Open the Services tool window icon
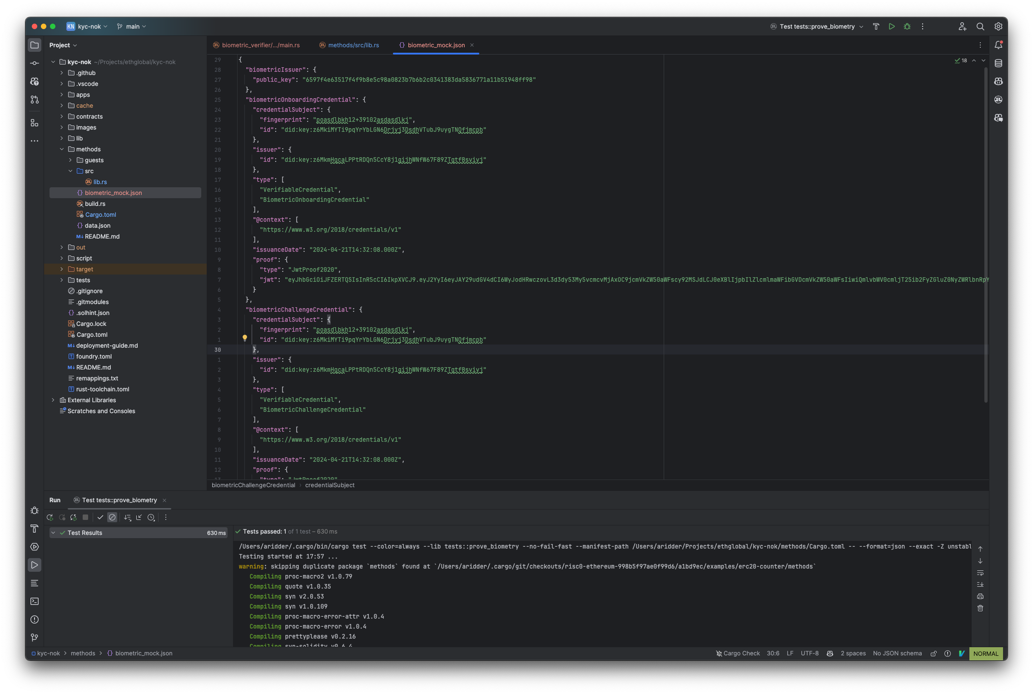 (35, 547)
